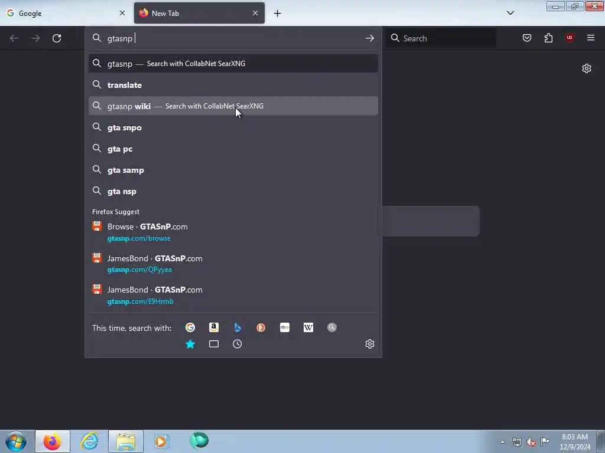Click the Go arrow in address bar
The height and width of the screenshot is (453, 605).
pyautogui.click(x=370, y=38)
